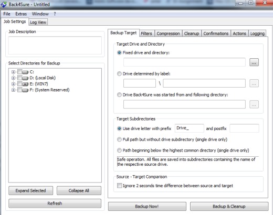The height and width of the screenshot is (215, 273).
Task: Click ... browse button for Back4Sure start directory
Action: (254, 104)
